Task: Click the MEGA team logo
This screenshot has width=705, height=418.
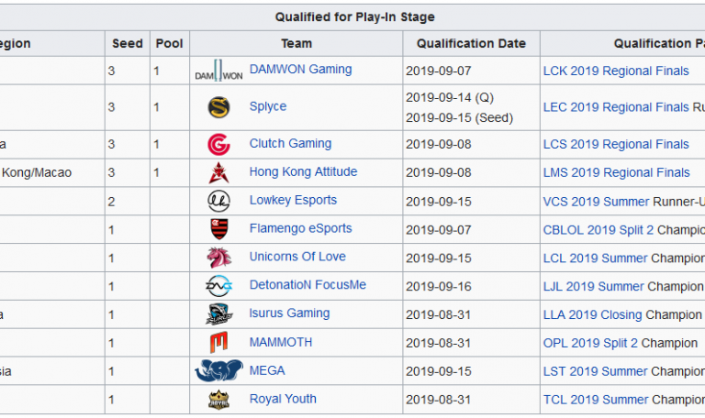Action: tap(218, 371)
